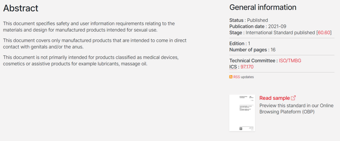The image size is (340, 141).
Task: Click the RSS updates link text
Action: (x=243, y=77)
